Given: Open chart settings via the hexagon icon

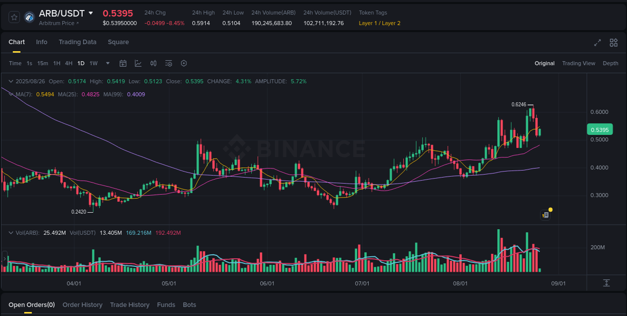Looking at the screenshot, I should [x=184, y=63].
